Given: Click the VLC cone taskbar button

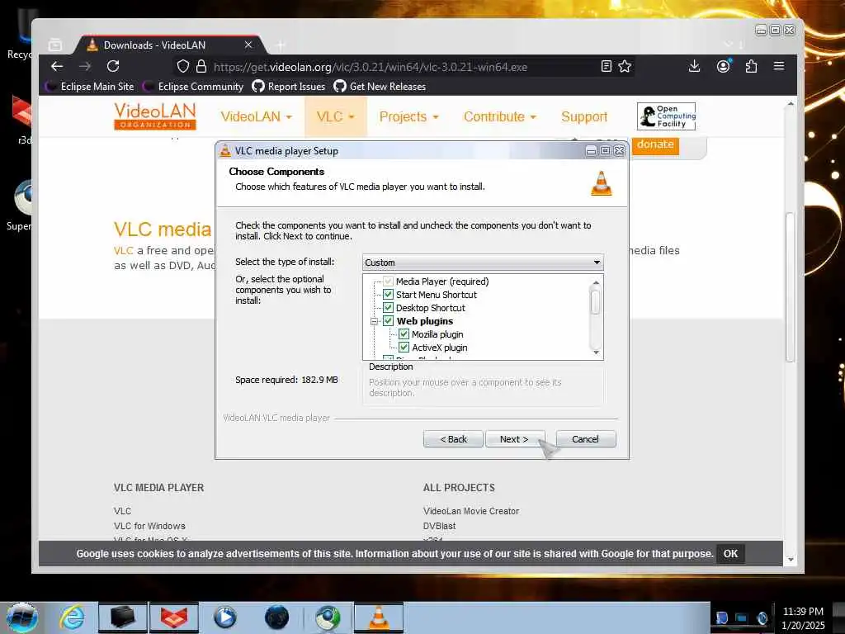Looking at the screenshot, I should pyautogui.click(x=379, y=617).
